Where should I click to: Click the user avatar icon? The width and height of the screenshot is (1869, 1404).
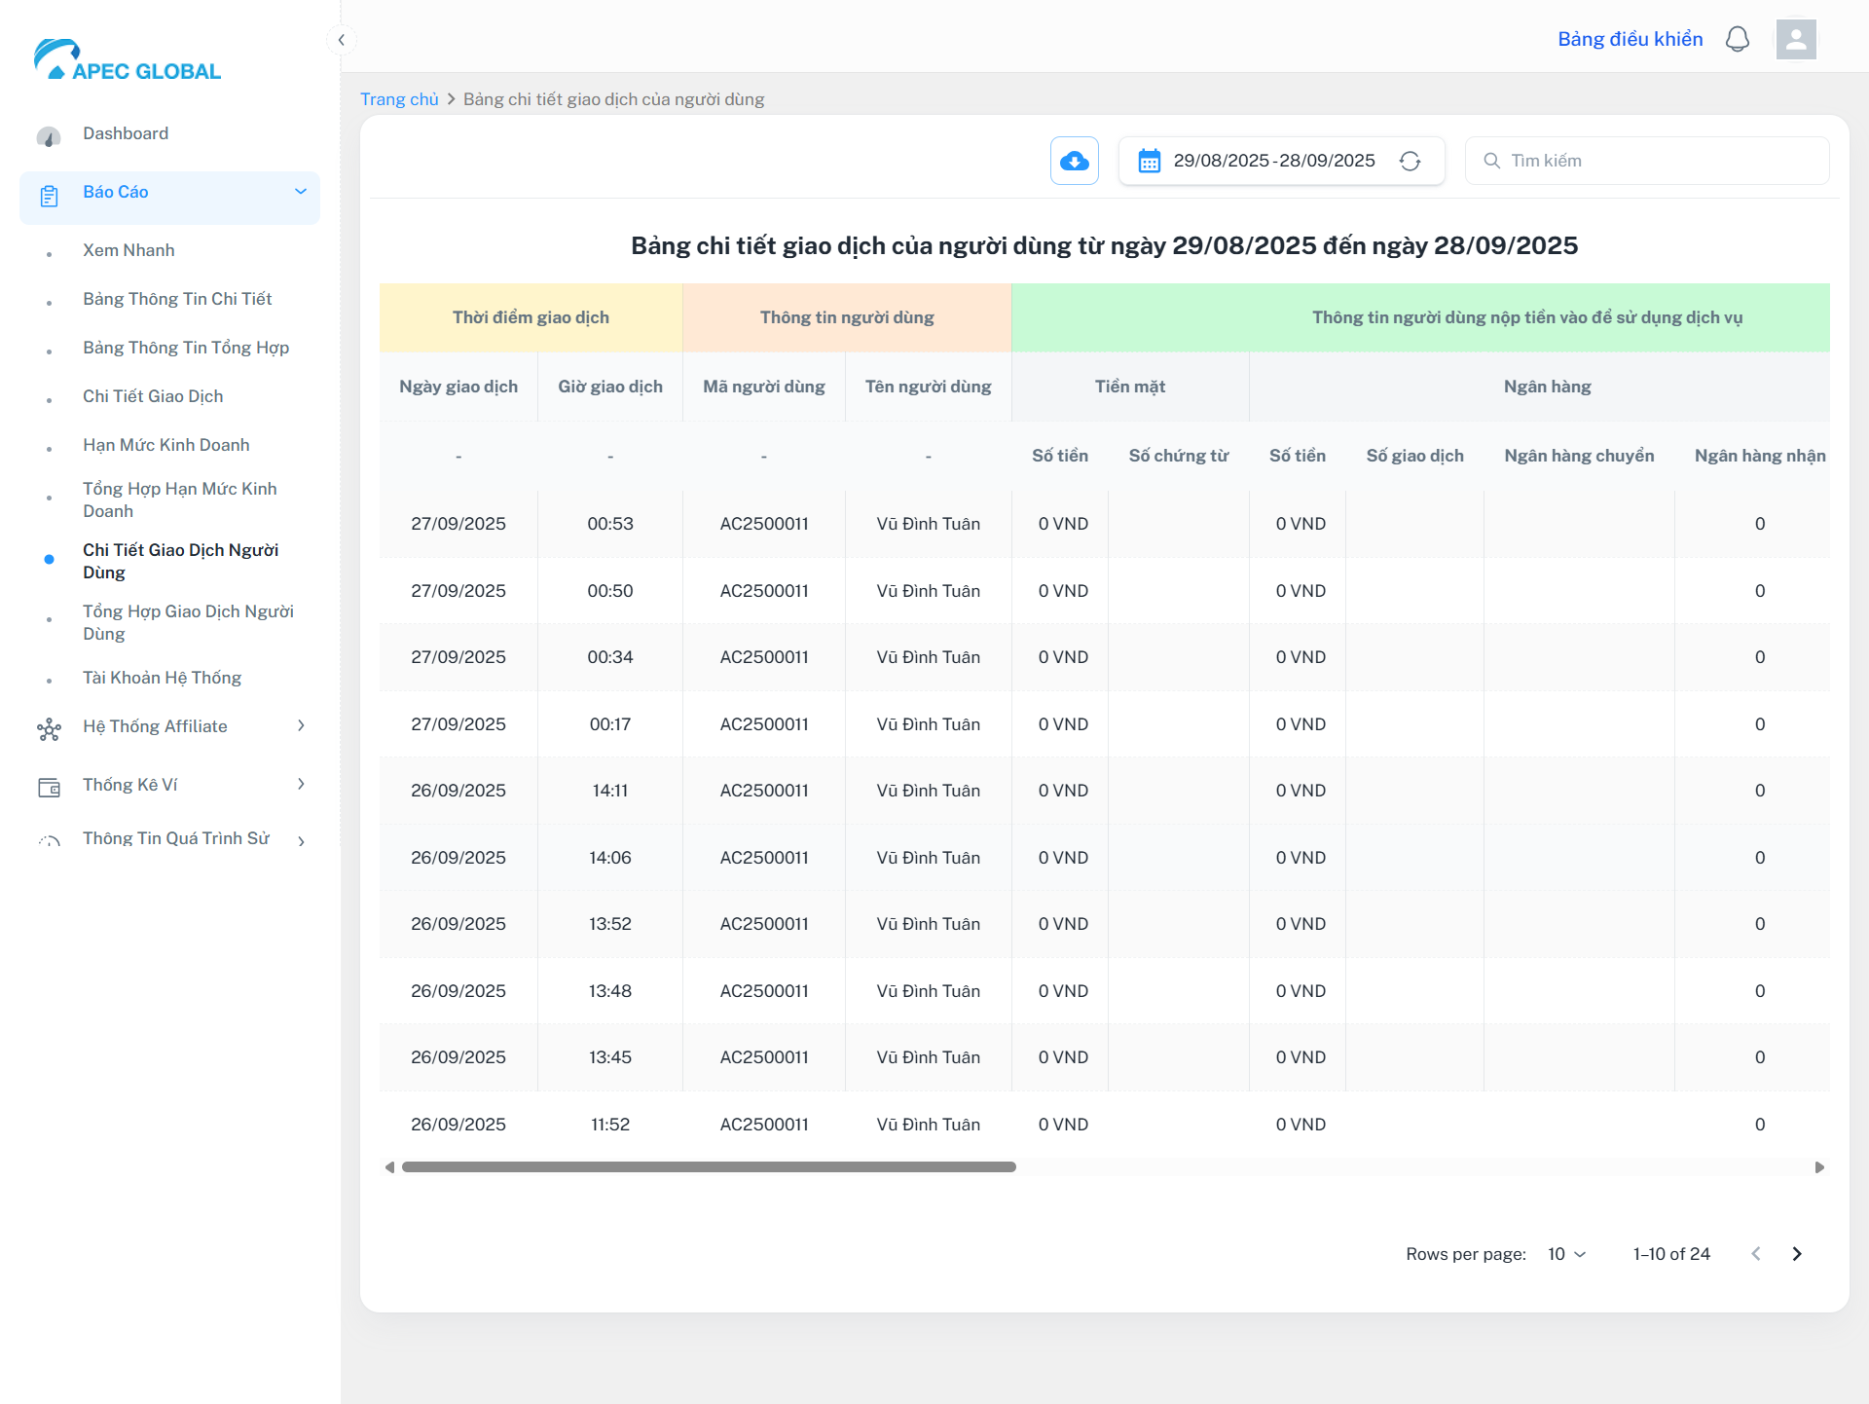click(1795, 40)
